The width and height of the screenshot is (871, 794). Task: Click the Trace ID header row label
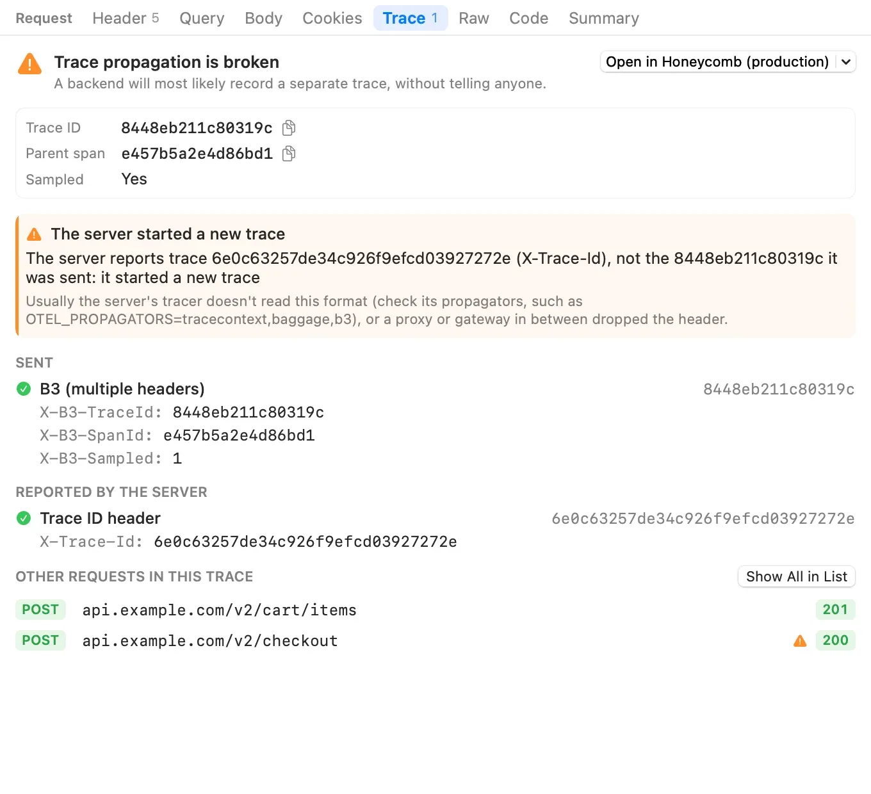[100, 518]
